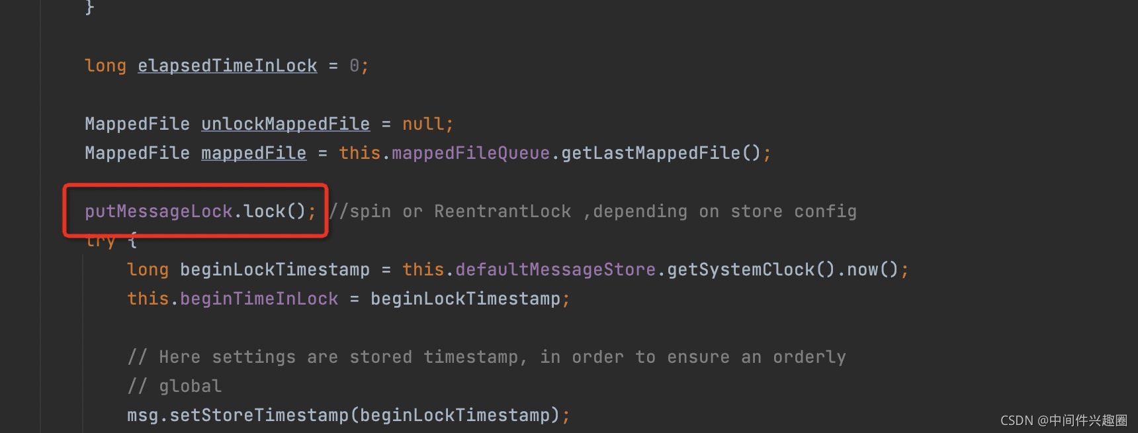Click defaultMessageStore field reference
This screenshot has height=433, width=1138.
coord(555,269)
